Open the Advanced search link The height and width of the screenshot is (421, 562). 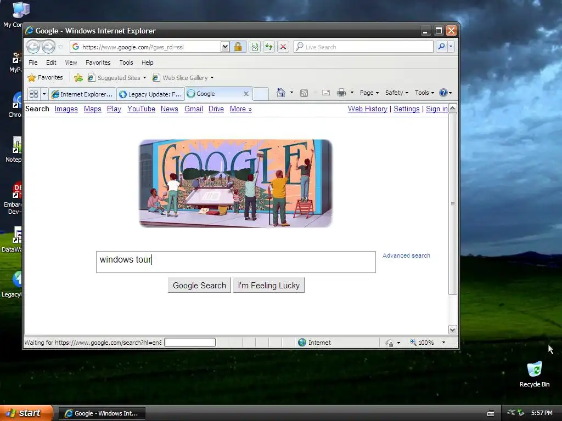[406, 255]
